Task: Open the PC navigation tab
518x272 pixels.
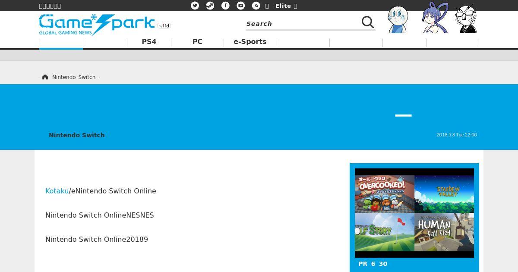Action: click(x=197, y=42)
